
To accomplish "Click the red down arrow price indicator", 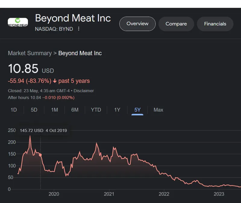I will click(55, 81).
